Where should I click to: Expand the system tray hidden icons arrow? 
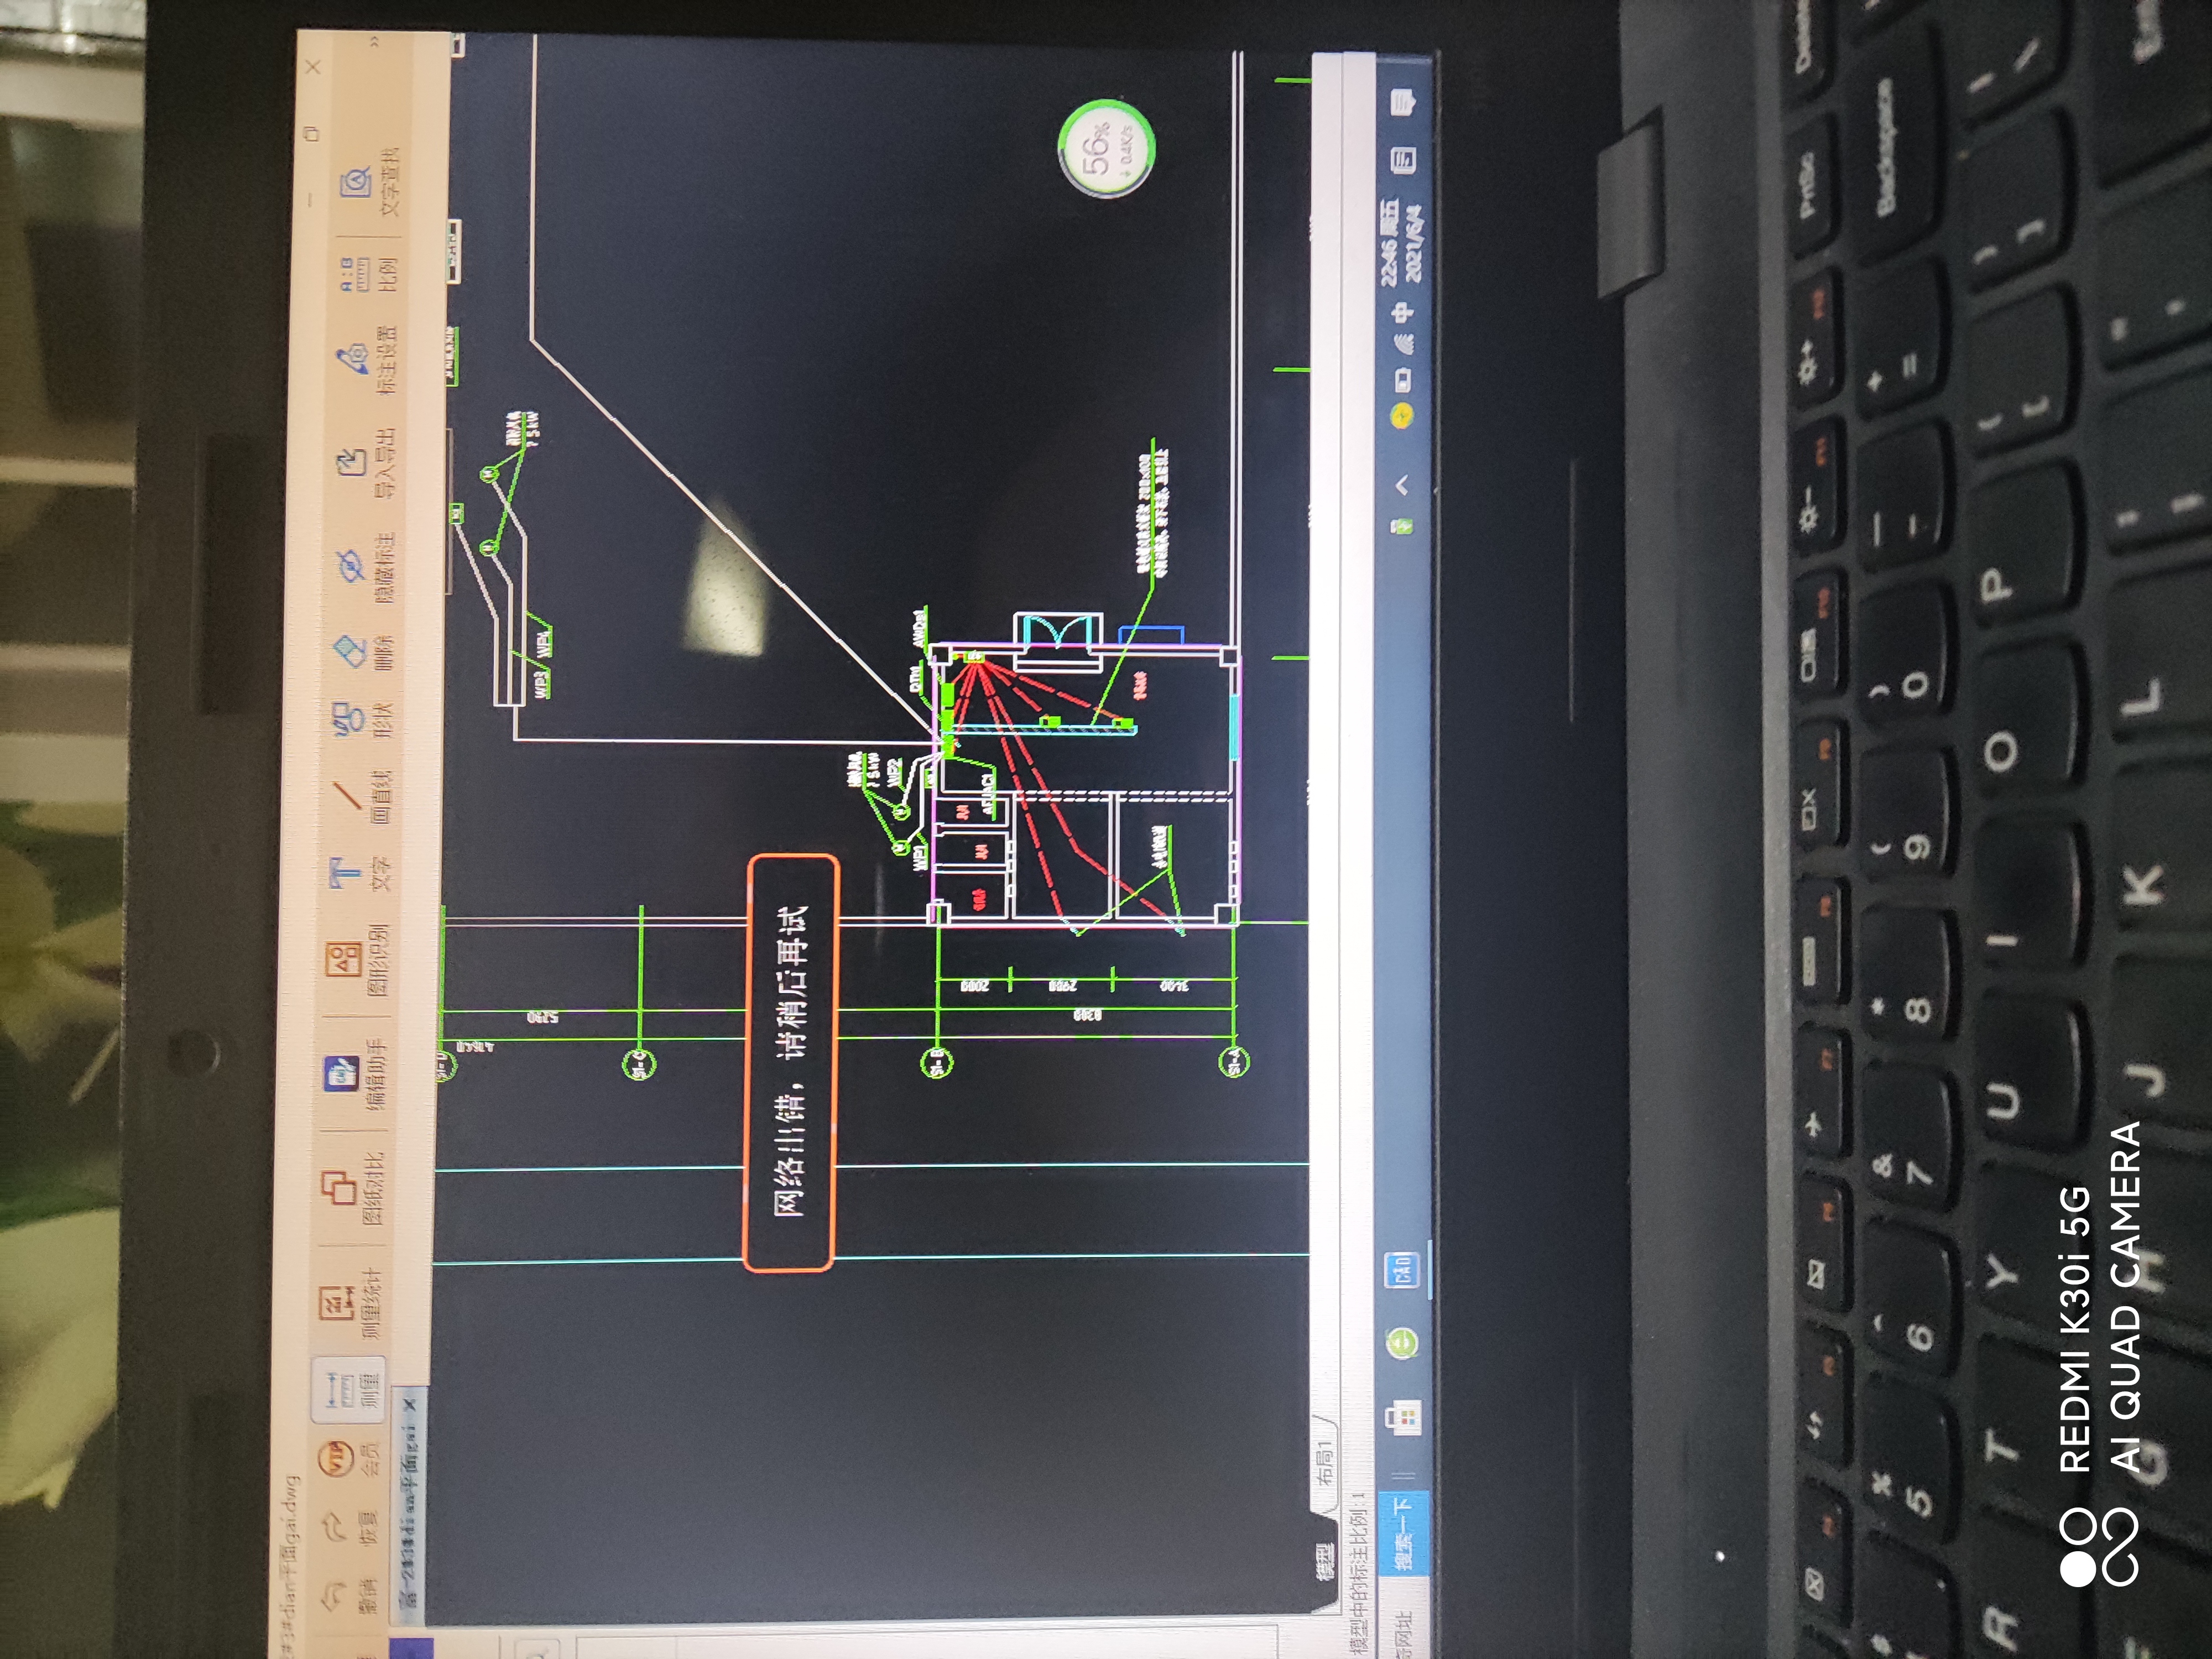[x=1402, y=484]
